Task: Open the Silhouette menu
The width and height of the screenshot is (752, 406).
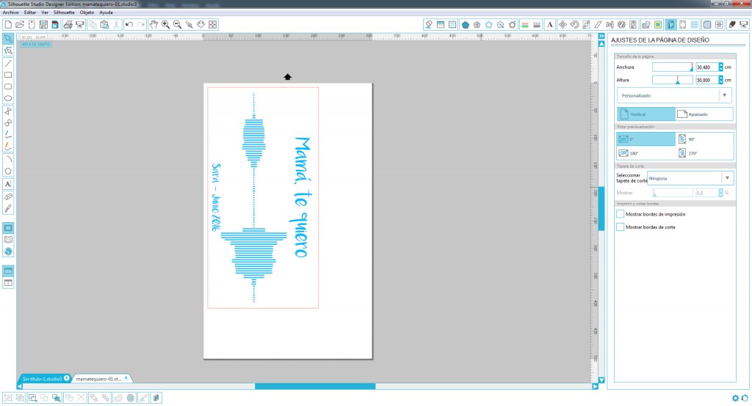Action: (x=64, y=12)
